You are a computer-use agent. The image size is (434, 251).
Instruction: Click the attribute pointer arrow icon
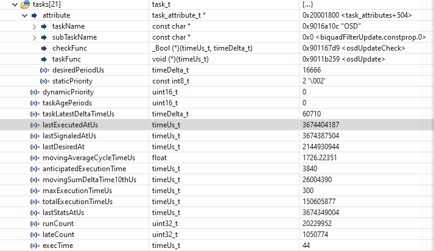coord(34,15)
